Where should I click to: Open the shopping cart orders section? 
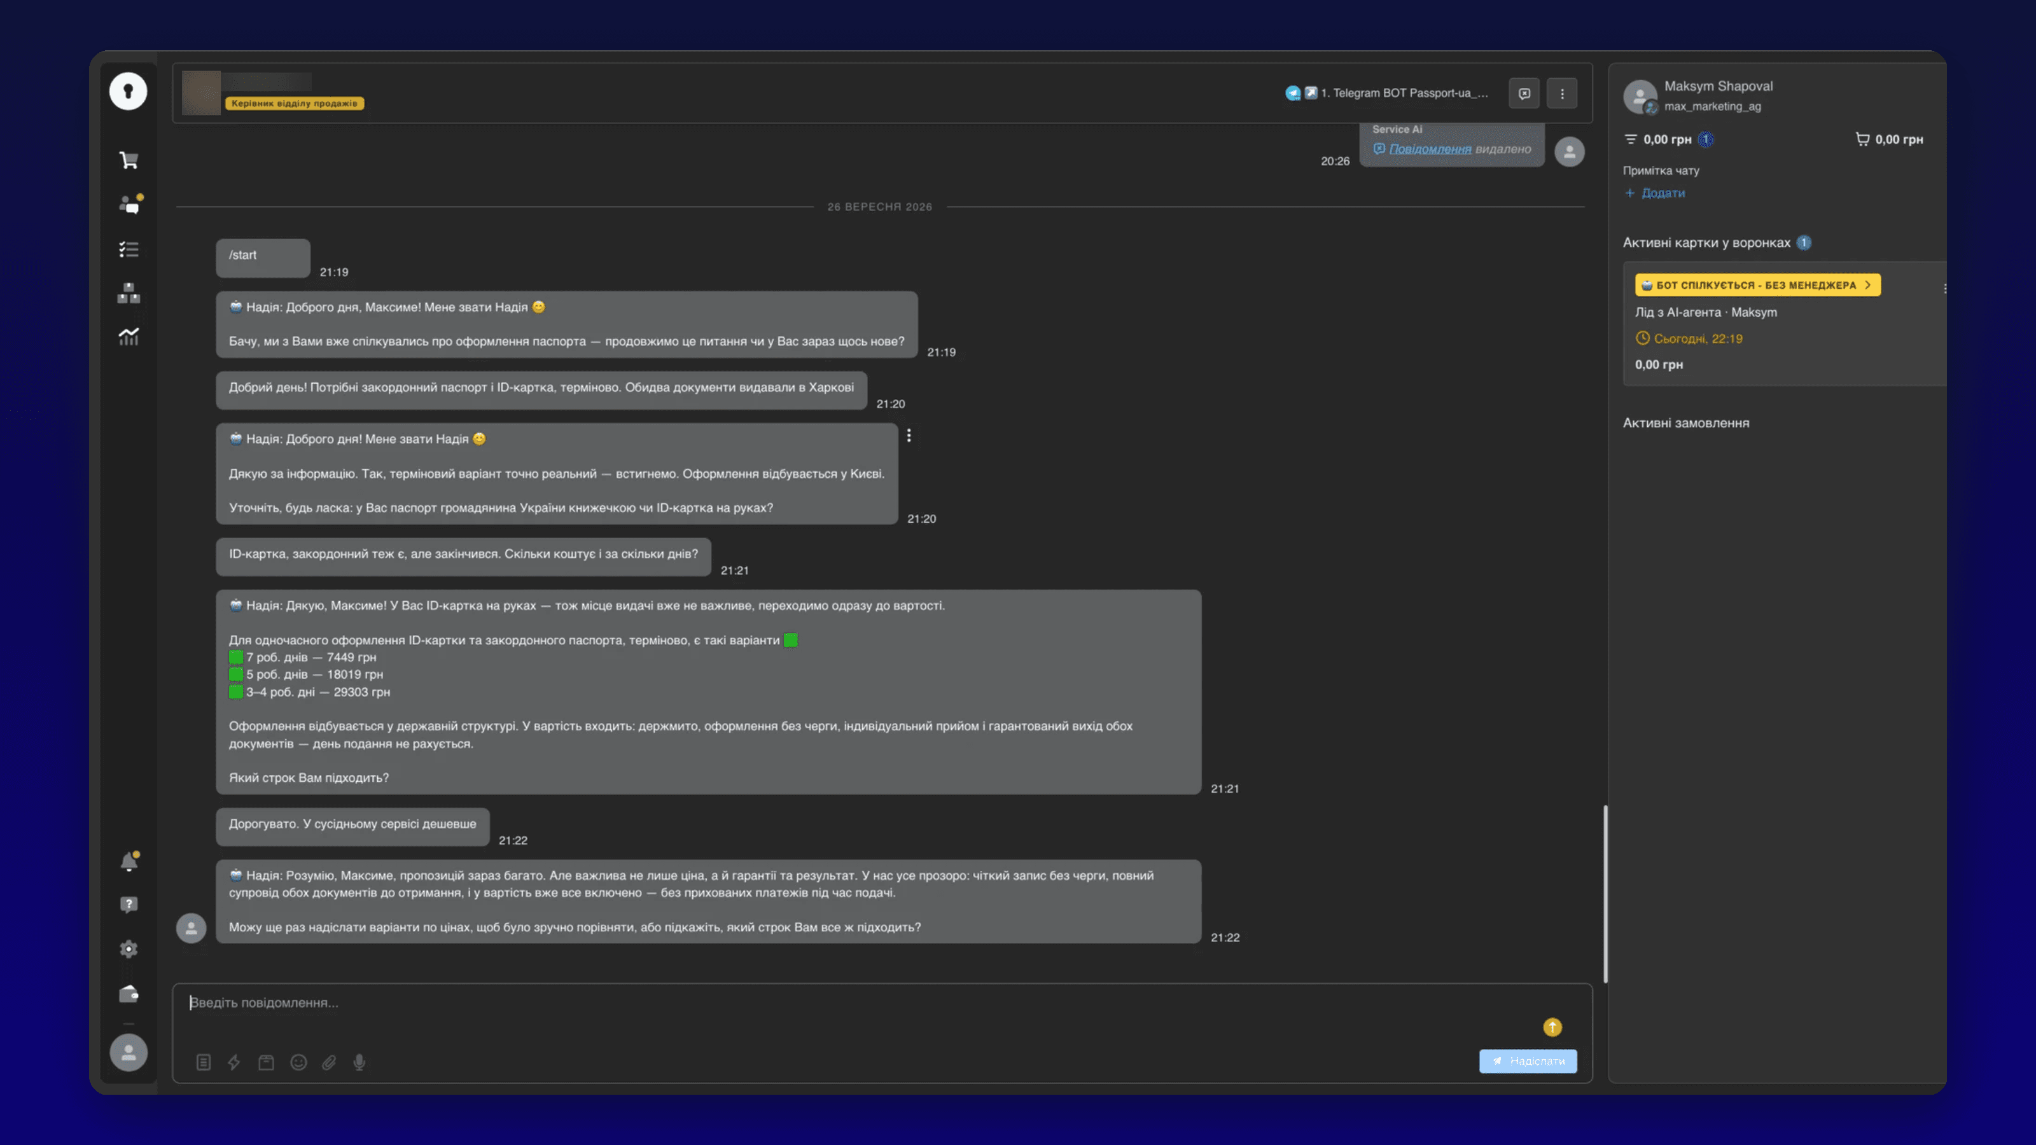pos(129,160)
